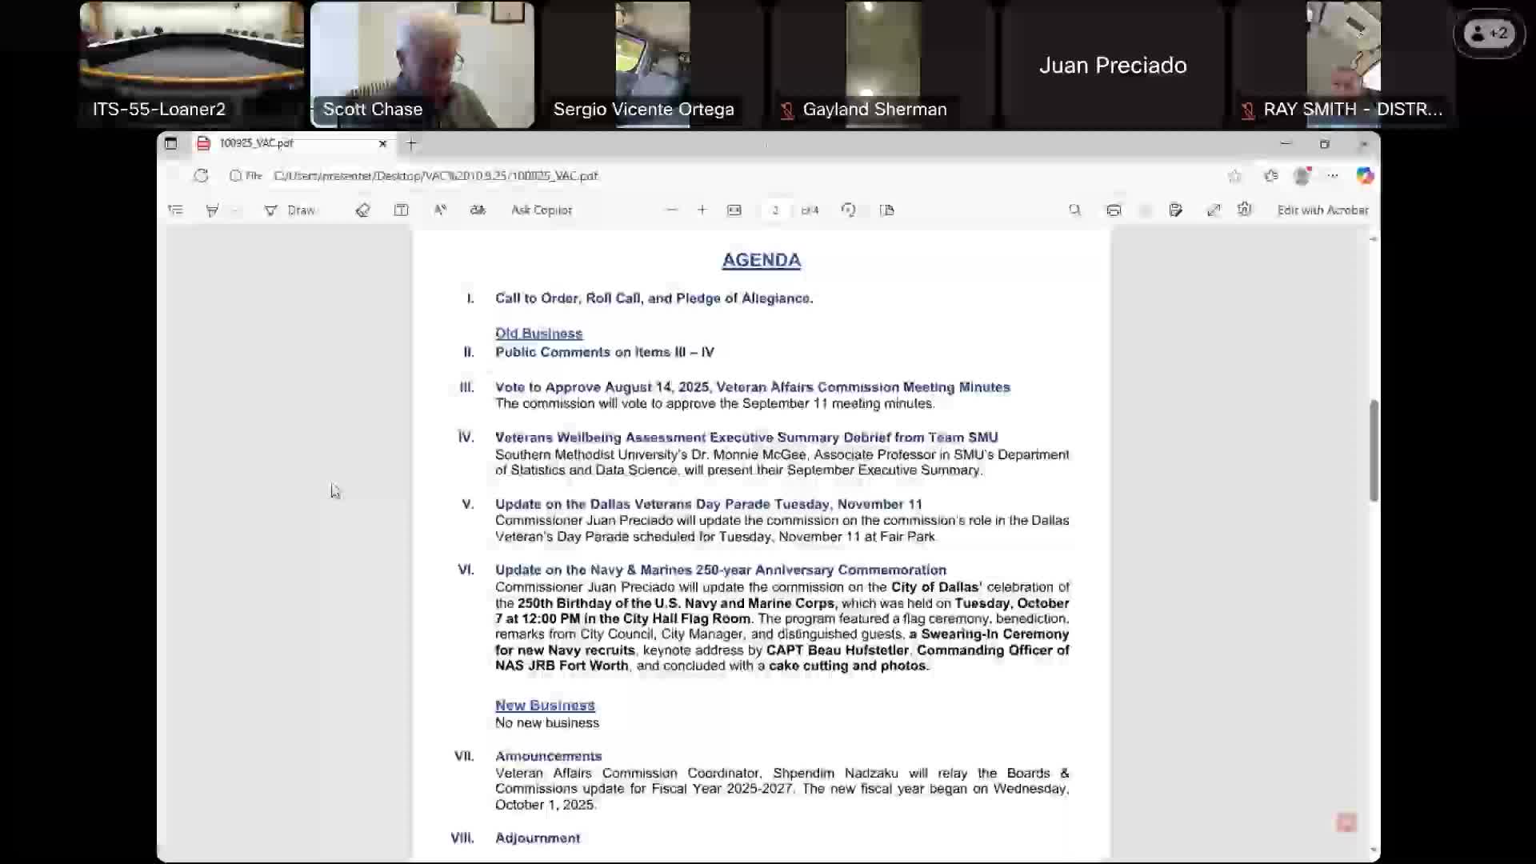Select the Erase tool
1536x864 pixels.
[362, 210]
